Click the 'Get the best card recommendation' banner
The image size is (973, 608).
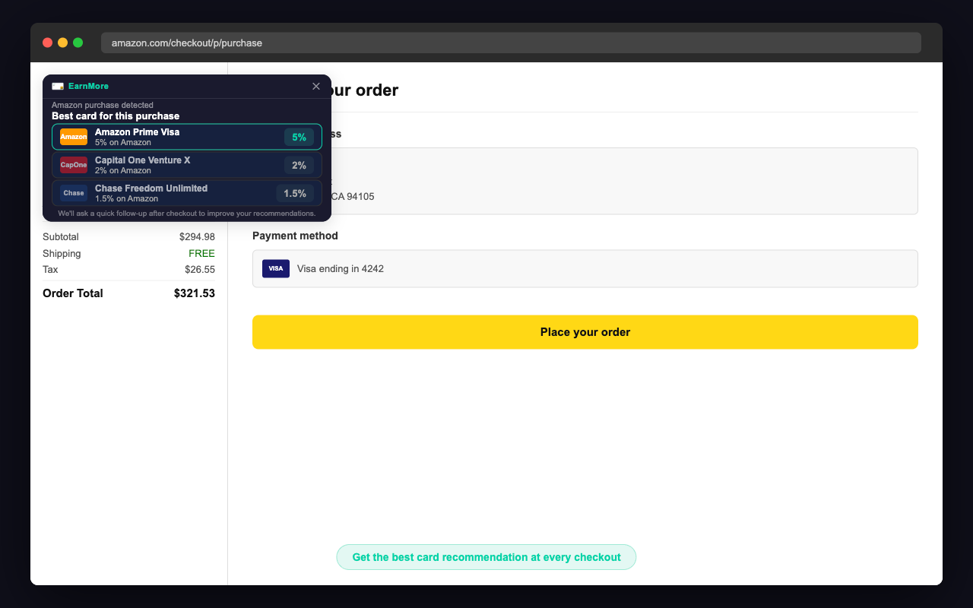click(486, 557)
